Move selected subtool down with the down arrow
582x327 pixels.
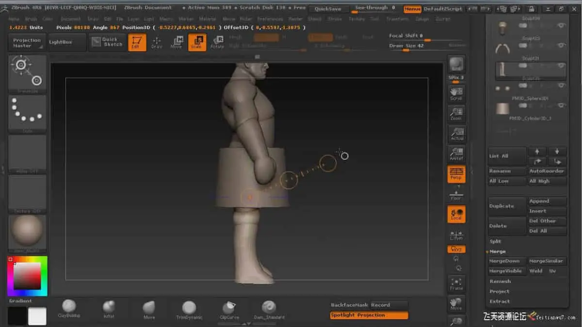click(557, 151)
